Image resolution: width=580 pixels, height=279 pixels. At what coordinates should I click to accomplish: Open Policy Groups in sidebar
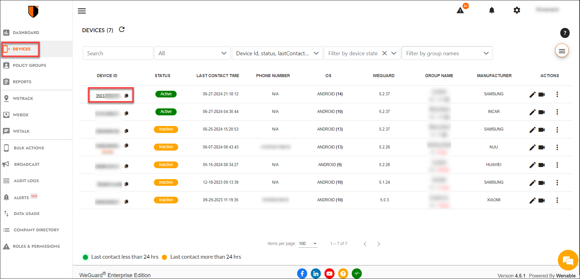[36, 65]
